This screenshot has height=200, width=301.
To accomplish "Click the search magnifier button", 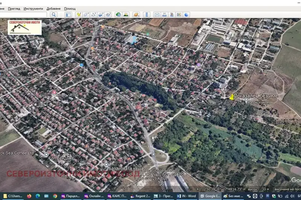I will click(x=54, y=15).
